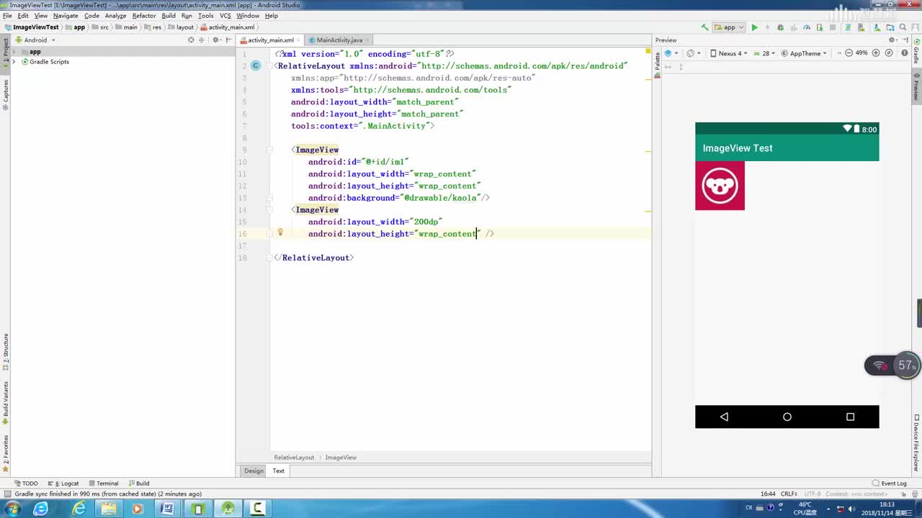
Task: Click the preview back navigation button
Action: 724,417
